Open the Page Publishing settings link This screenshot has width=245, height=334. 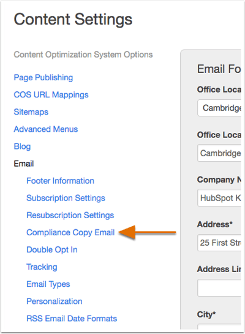pos(43,78)
